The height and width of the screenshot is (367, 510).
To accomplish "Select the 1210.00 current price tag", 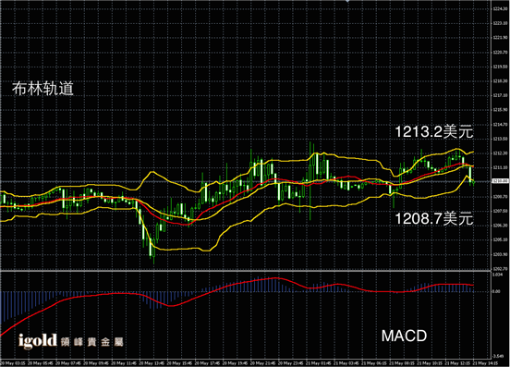I will pos(500,181).
